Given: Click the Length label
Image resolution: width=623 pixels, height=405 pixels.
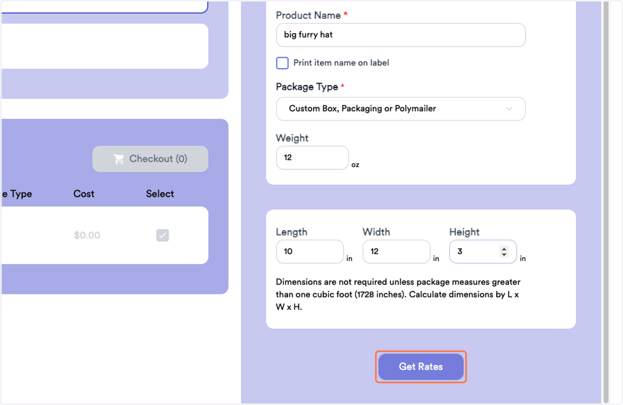Looking at the screenshot, I should (x=292, y=232).
